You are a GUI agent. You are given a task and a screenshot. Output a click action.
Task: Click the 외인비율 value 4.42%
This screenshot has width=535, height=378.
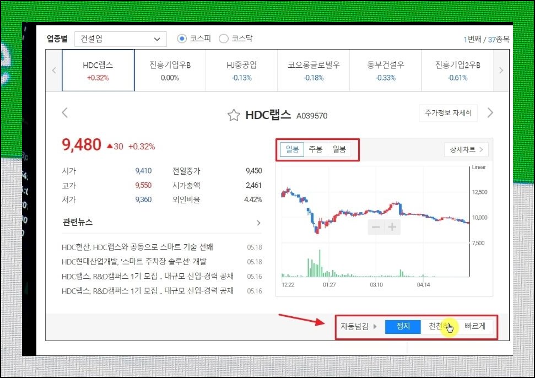pos(253,199)
